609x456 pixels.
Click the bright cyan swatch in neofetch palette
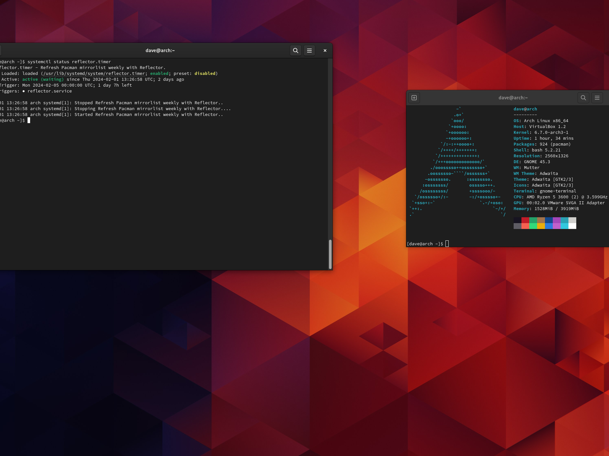564,226
